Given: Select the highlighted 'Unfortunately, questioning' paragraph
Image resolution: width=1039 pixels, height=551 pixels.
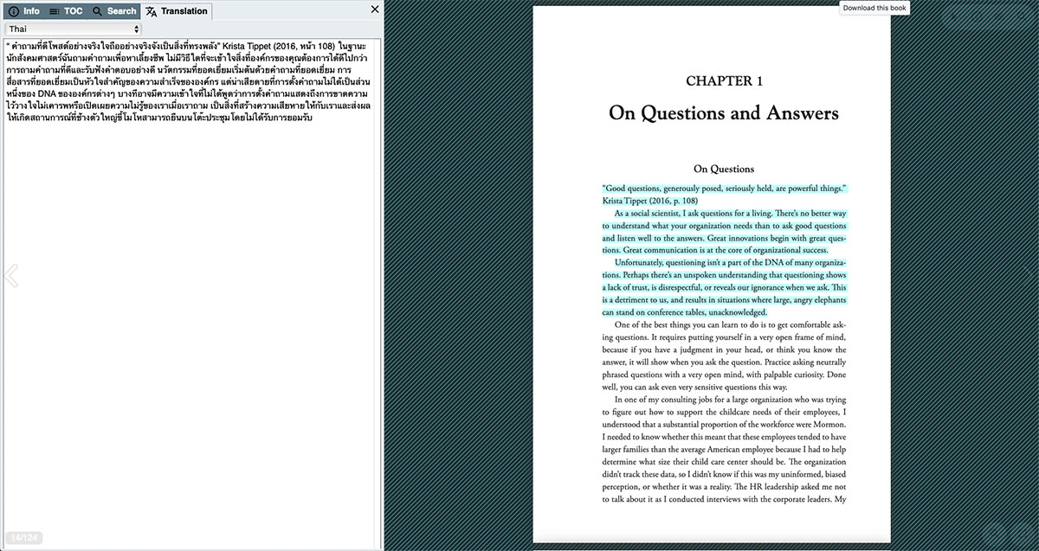Looking at the screenshot, I should point(724,286).
